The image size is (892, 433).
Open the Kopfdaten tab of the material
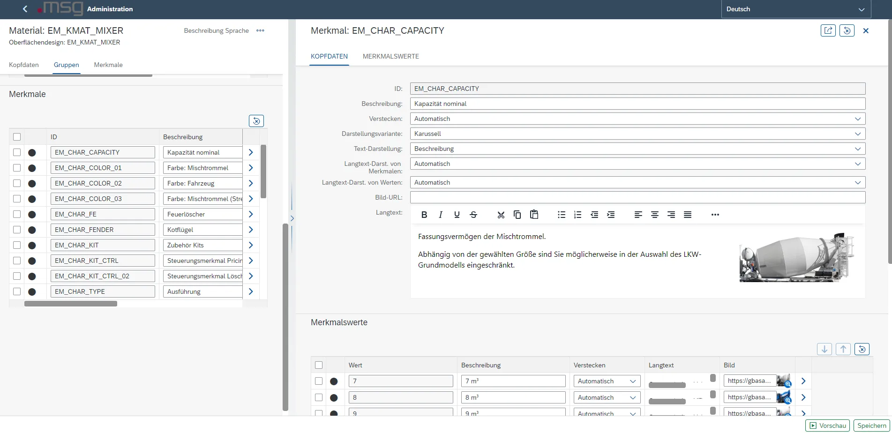click(24, 65)
